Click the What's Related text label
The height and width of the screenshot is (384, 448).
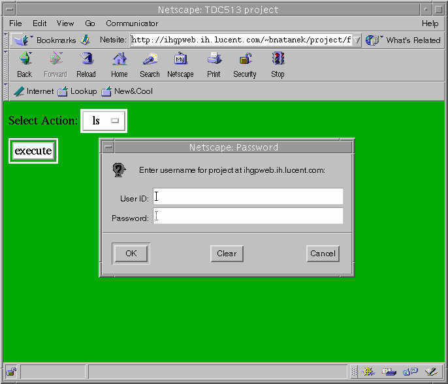413,40
